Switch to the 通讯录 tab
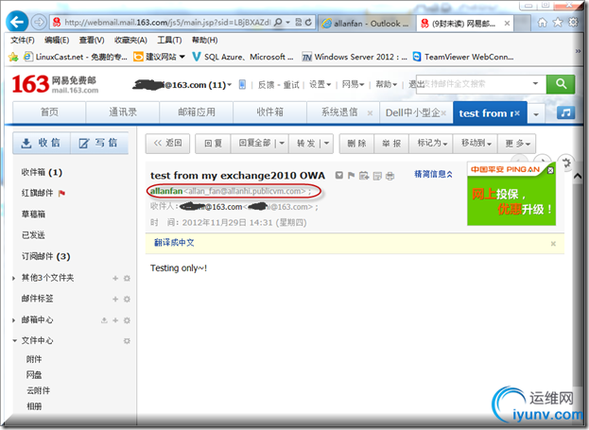This screenshot has width=589, height=430. (x=123, y=112)
